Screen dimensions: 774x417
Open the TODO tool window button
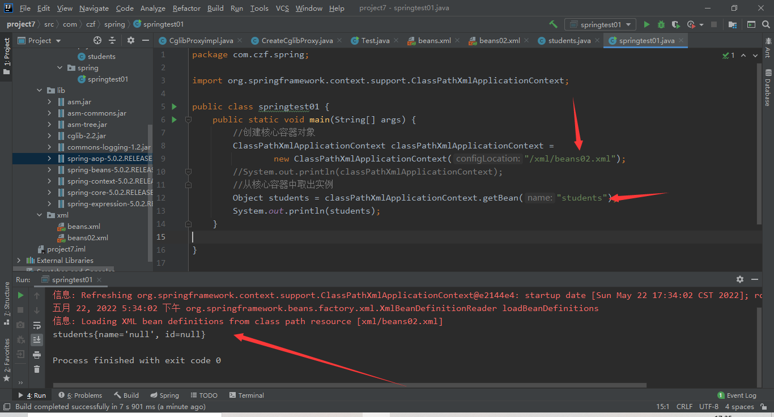205,395
